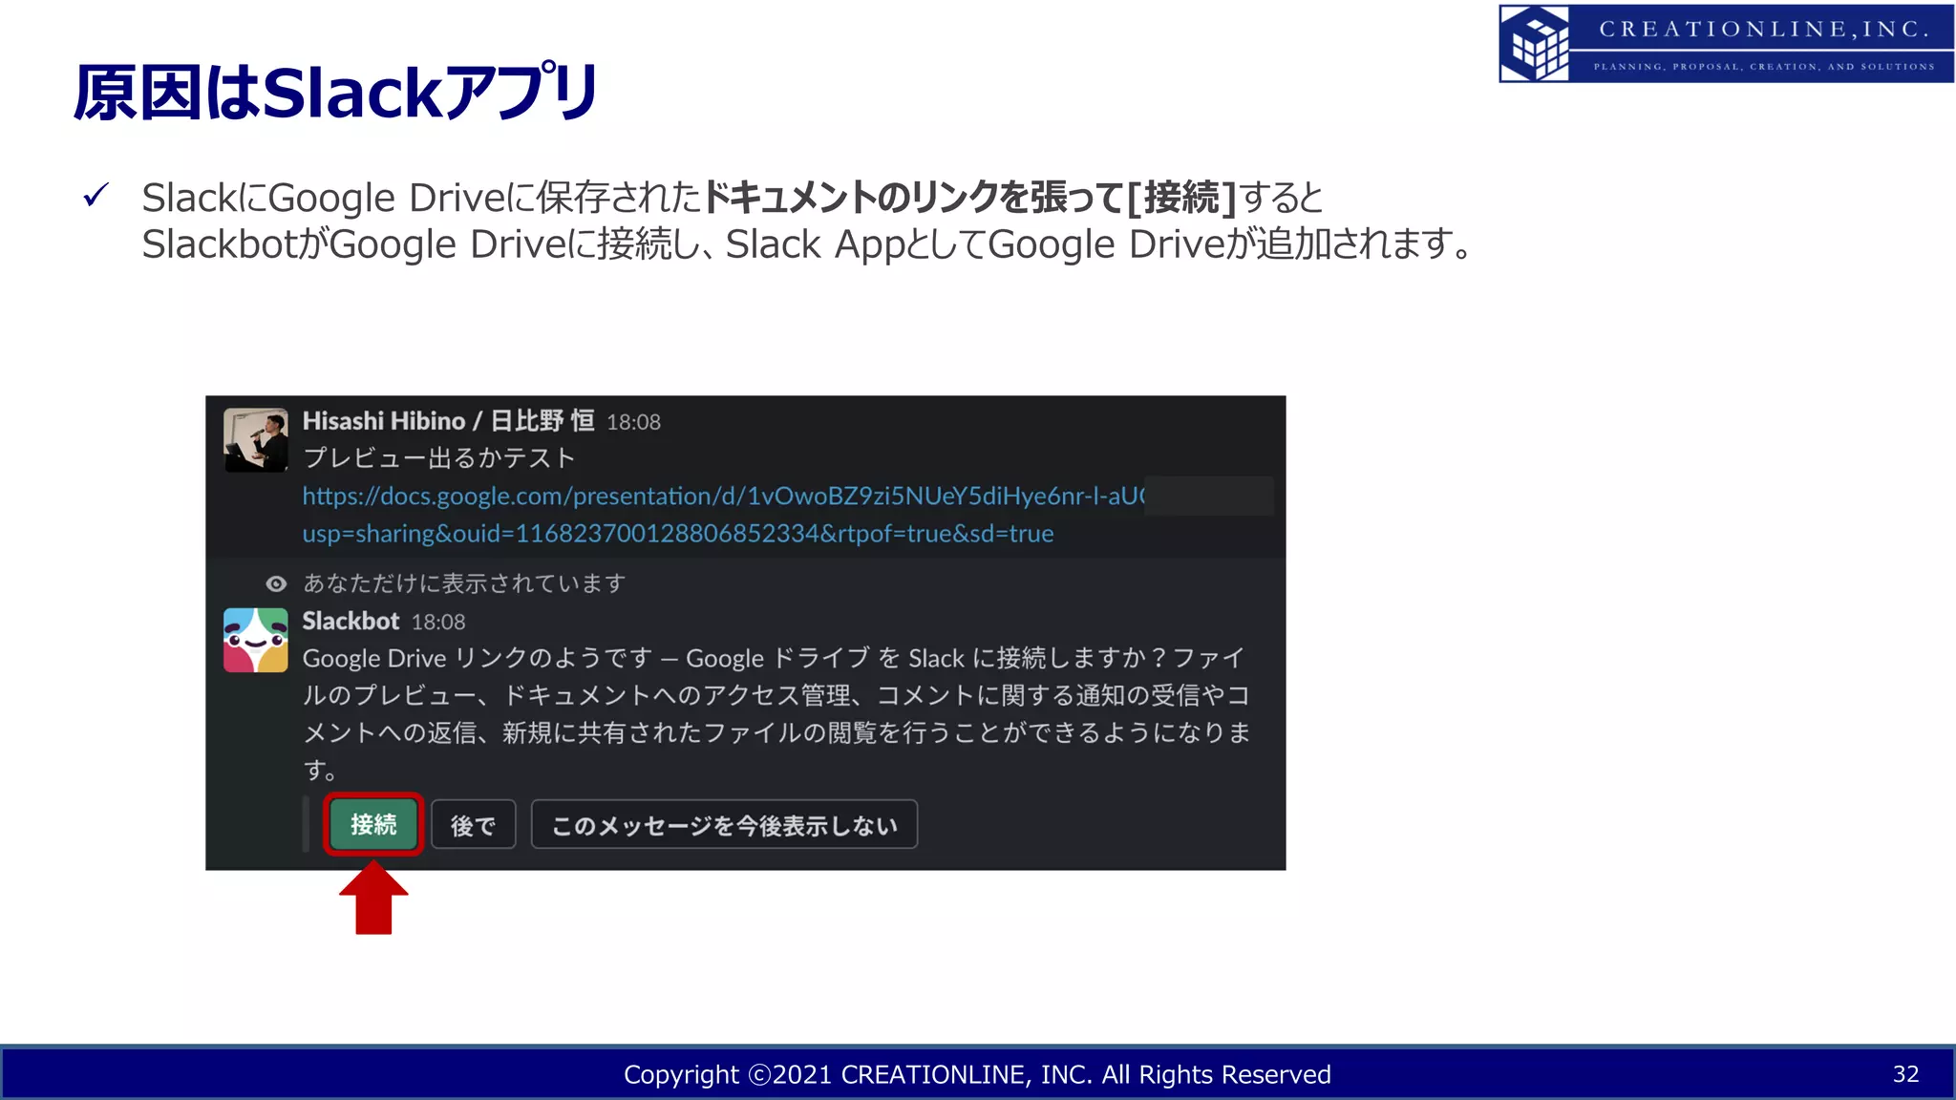
Task: Click the あなただけに表示されています notice
Action: pyautogui.click(x=464, y=583)
